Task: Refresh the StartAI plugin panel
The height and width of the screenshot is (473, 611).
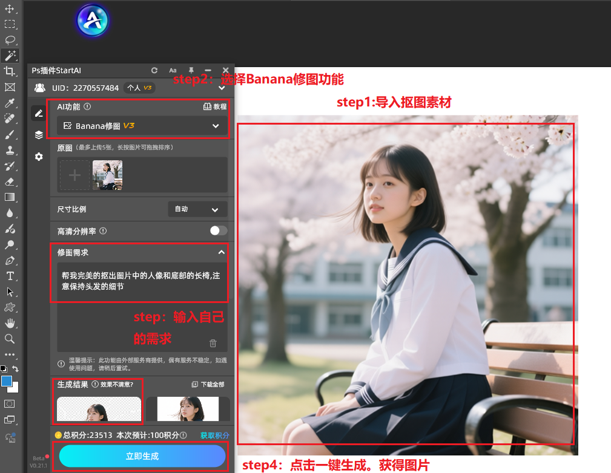Action: pos(154,70)
